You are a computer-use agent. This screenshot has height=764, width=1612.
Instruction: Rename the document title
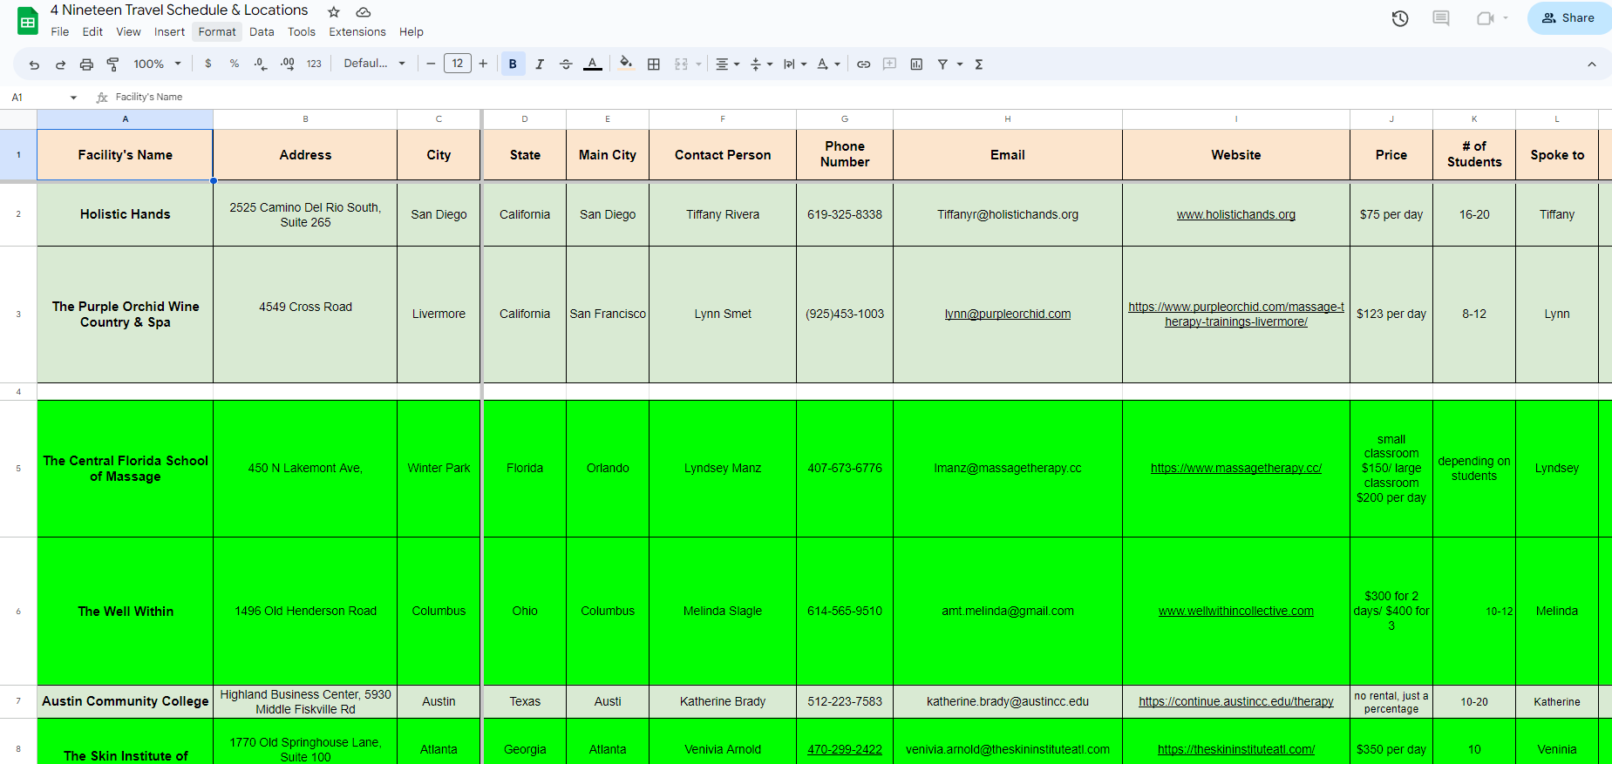click(x=180, y=10)
